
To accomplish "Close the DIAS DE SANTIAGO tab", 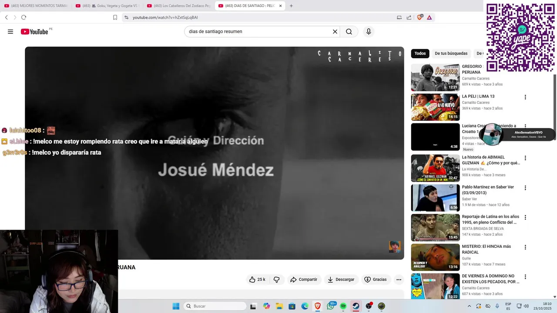I will click(280, 6).
